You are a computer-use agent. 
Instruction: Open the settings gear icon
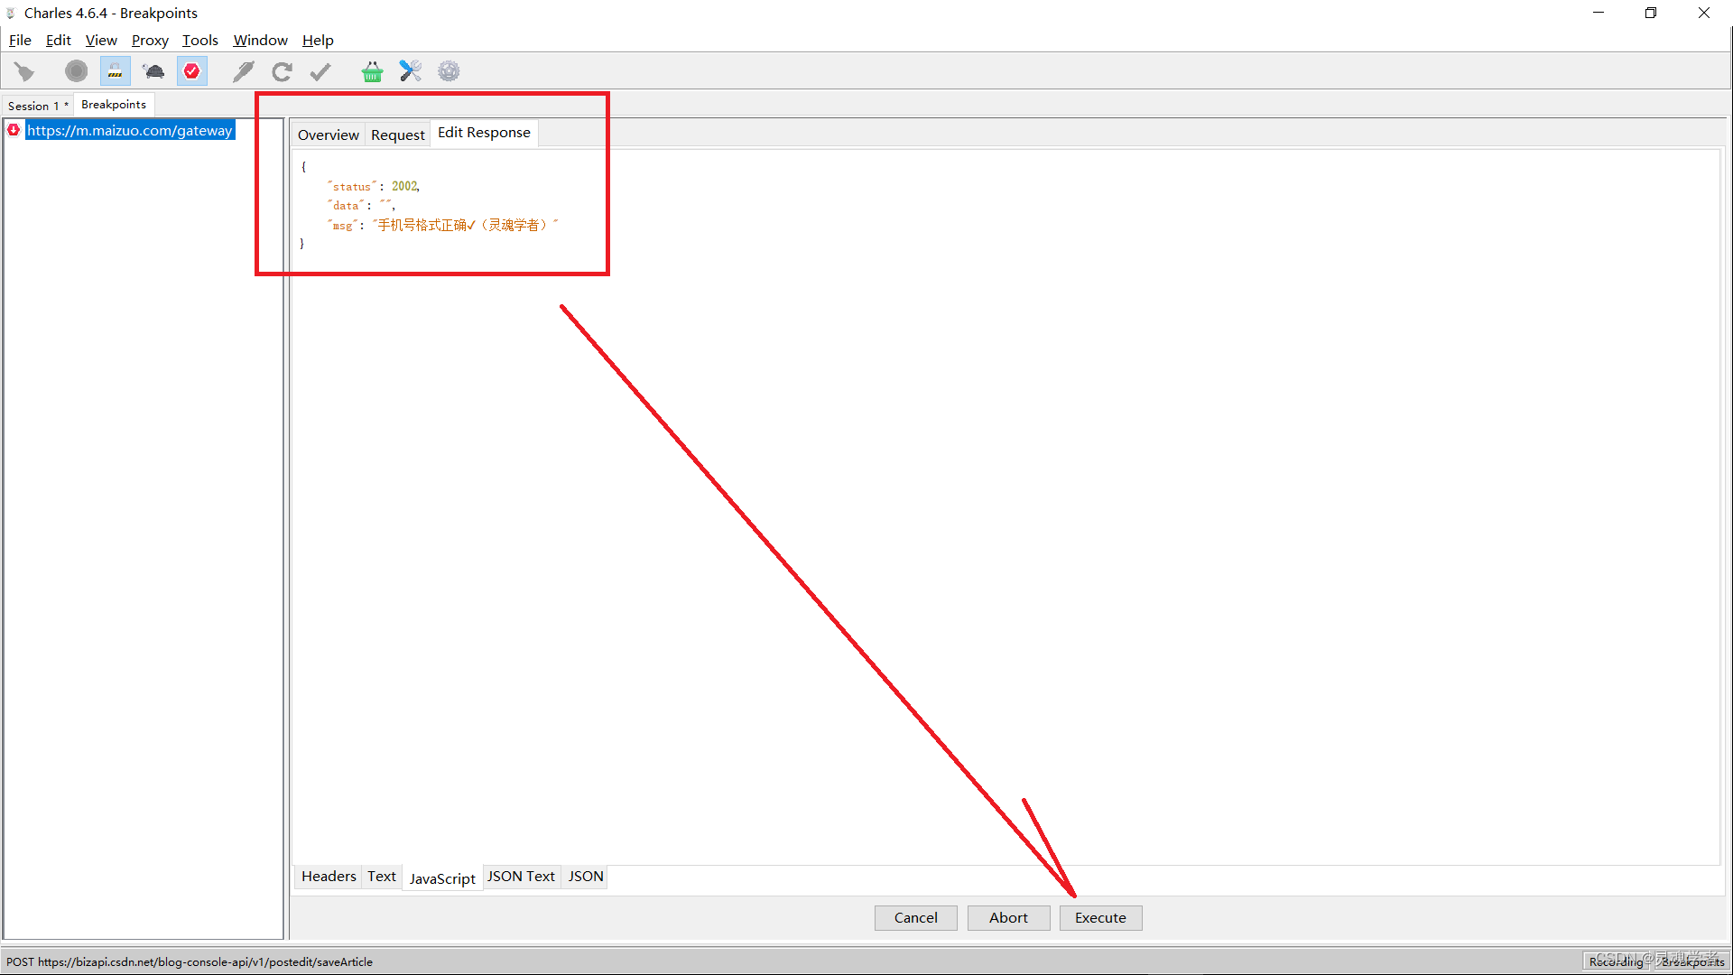click(449, 71)
